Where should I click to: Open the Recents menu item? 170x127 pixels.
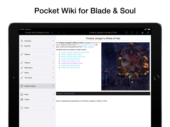pyautogui.click(x=37, y=46)
